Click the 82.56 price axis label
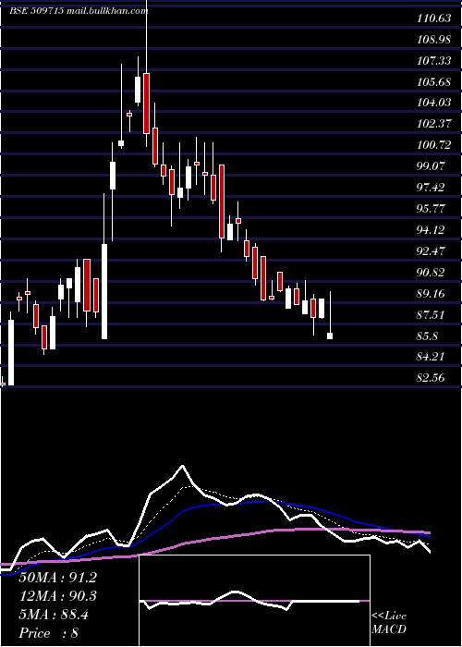This screenshot has height=647, width=462. (x=432, y=377)
